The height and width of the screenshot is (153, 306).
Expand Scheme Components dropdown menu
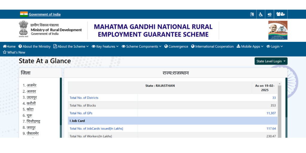pyautogui.click(x=141, y=46)
